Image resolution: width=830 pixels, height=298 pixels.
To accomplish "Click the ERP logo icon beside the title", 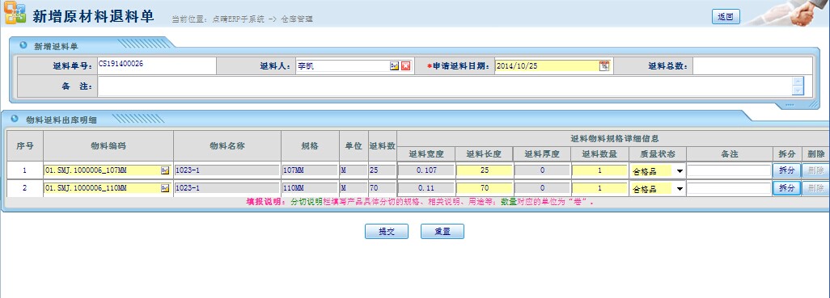I will (x=15, y=14).
